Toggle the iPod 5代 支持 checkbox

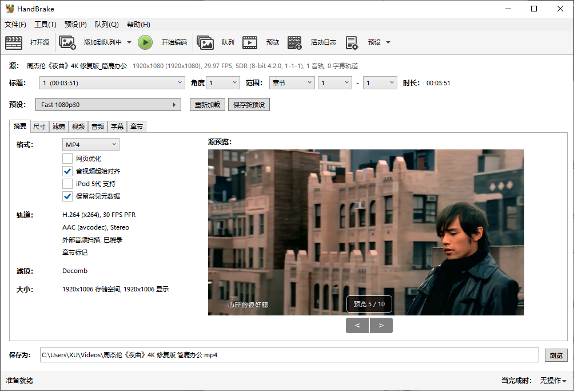[x=67, y=184]
